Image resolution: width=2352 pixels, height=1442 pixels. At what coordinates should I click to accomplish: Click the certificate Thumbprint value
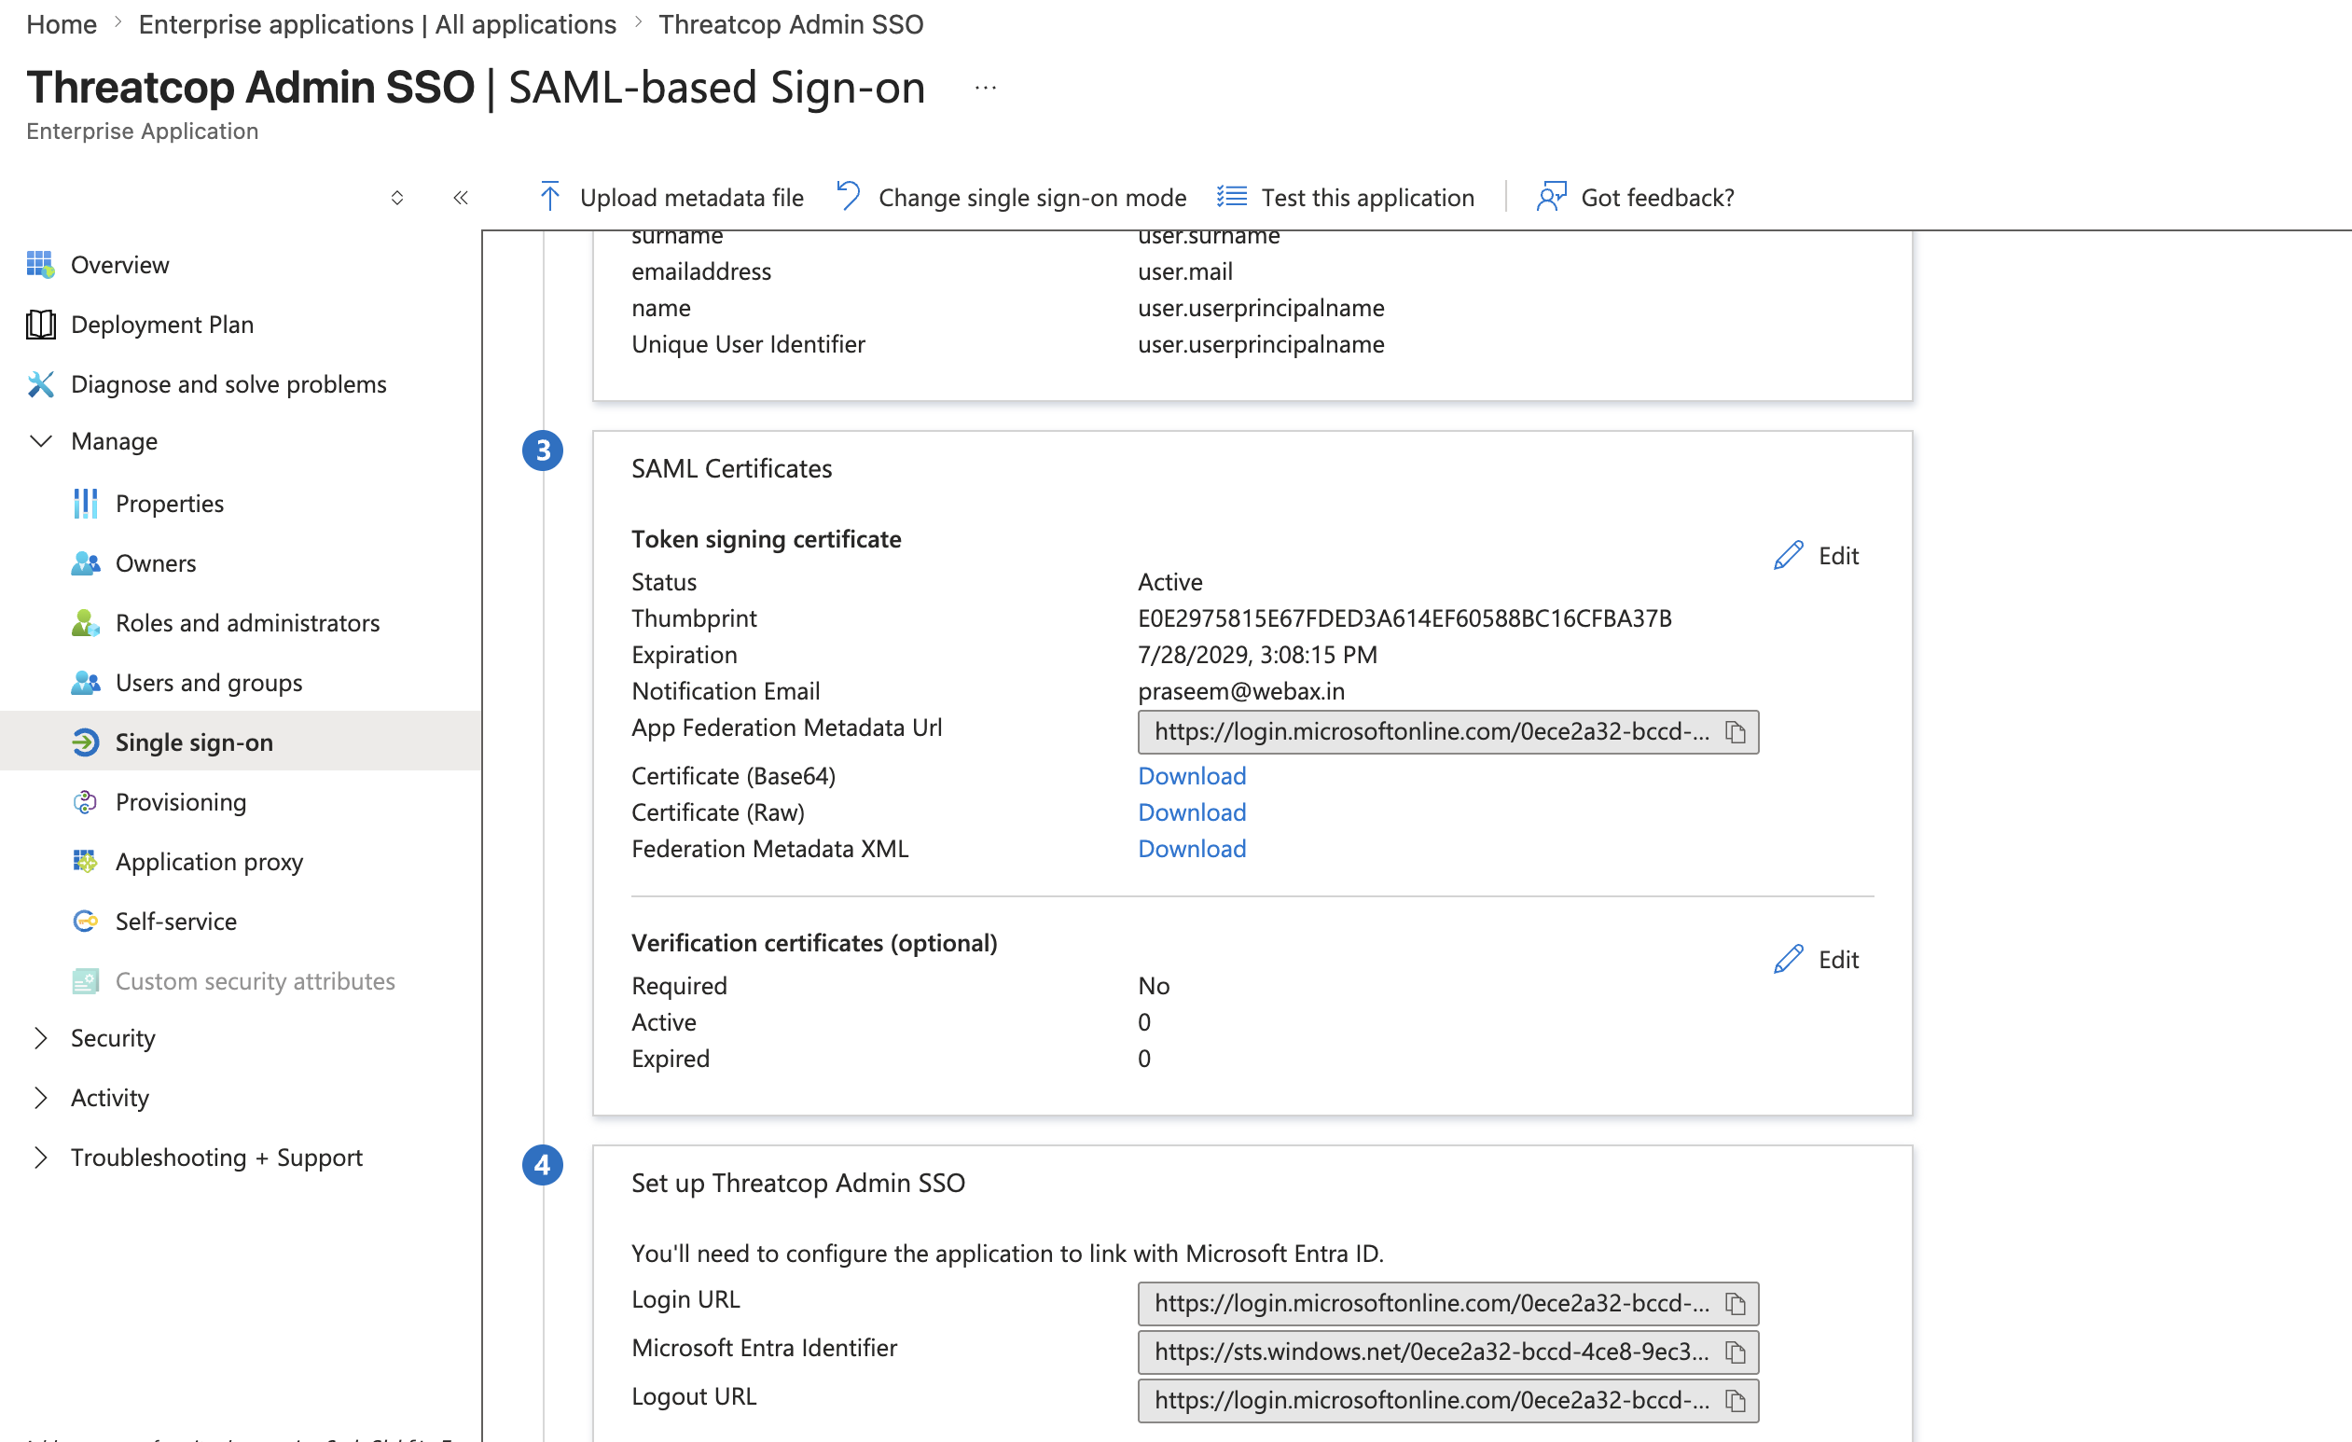(1405, 617)
